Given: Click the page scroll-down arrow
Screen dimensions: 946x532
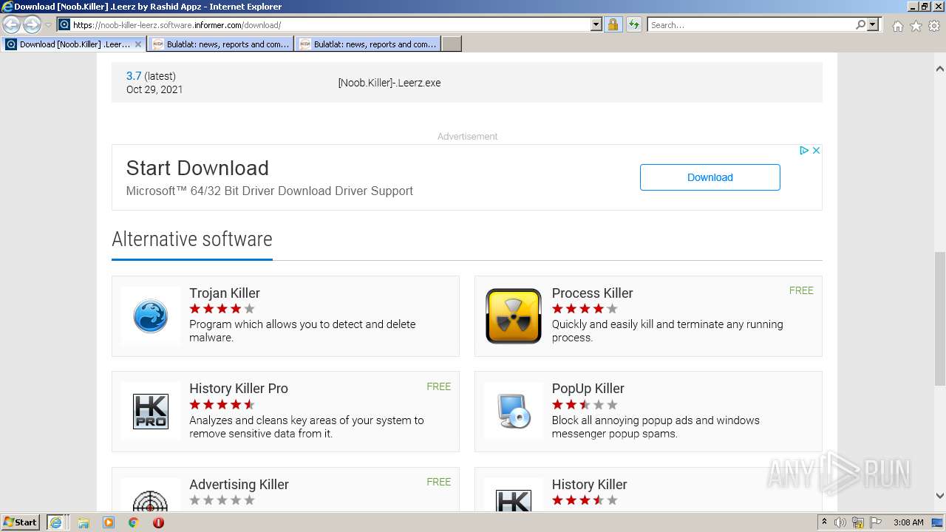Looking at the screenshot, I should coord(940,496).
